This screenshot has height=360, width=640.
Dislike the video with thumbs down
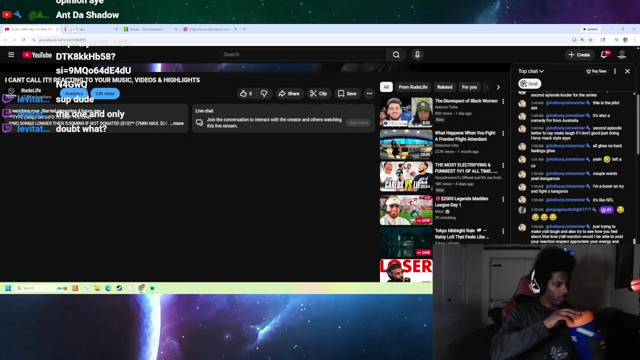264,93
